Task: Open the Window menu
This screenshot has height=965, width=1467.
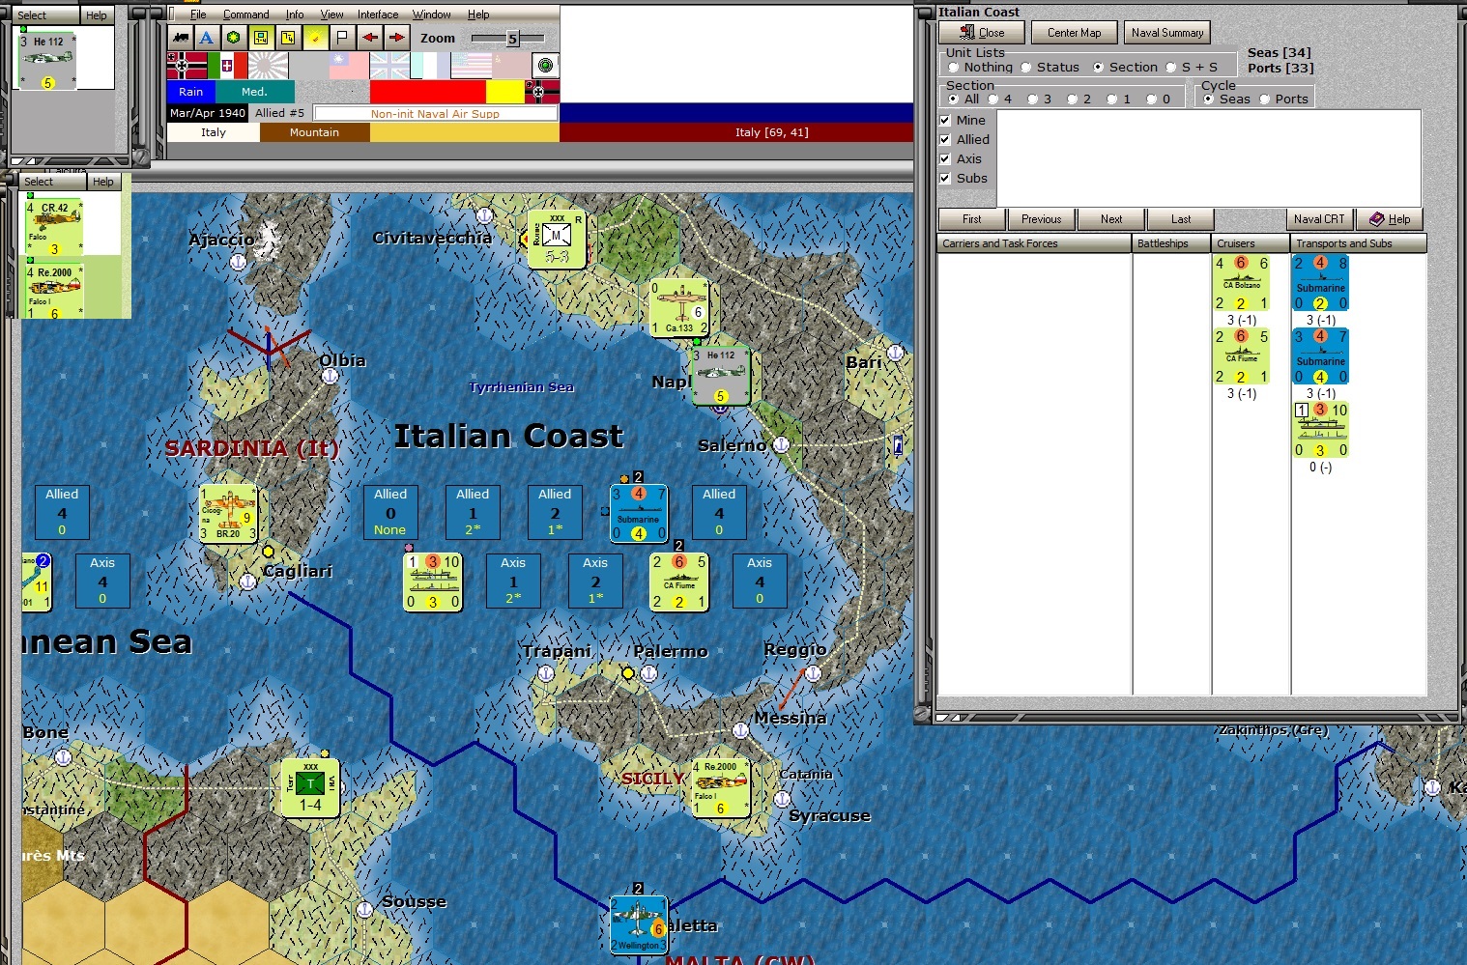Action: 432,14
